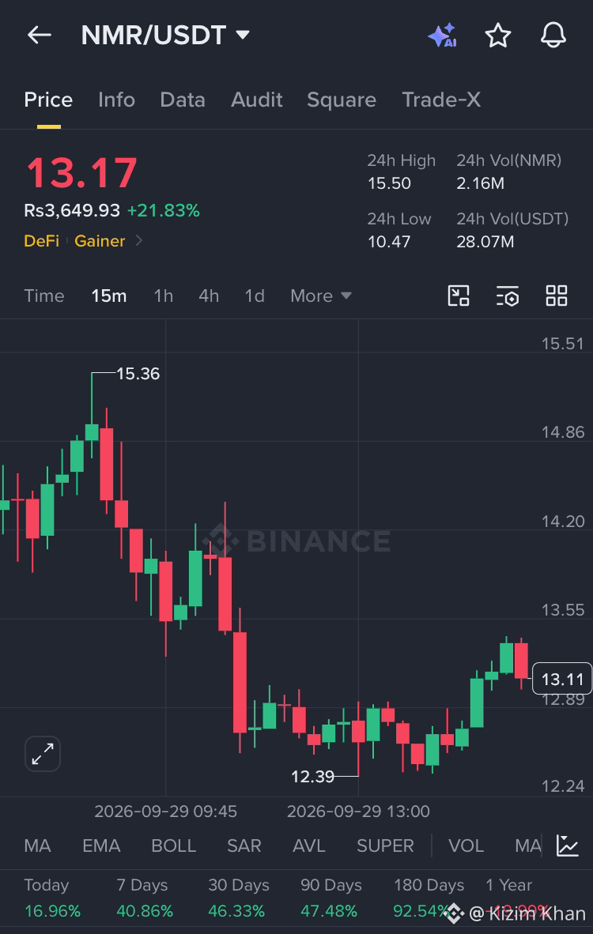Screen dimensions: 593x934
Task: Open the grid layout icon
Action: (x=557, y=296)
